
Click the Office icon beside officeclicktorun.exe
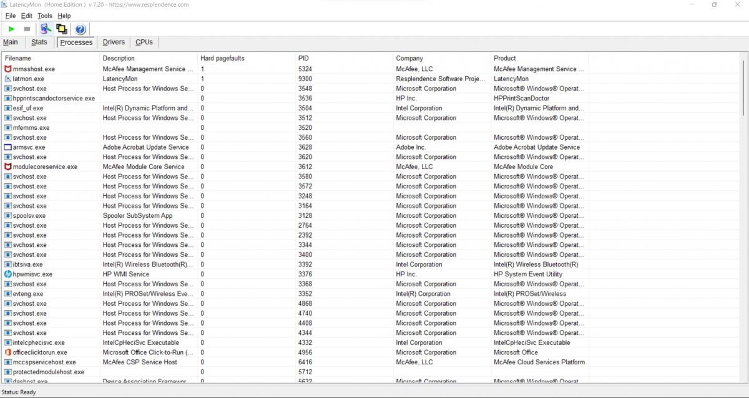(7, 352)
